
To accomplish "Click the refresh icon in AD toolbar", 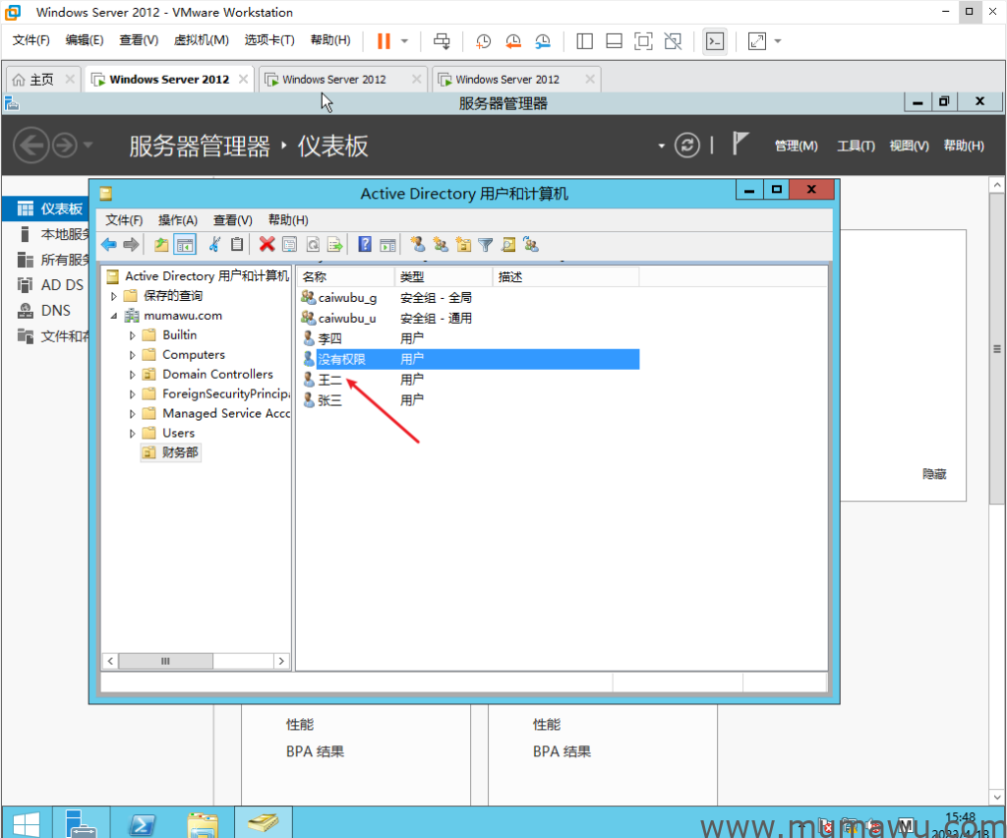I will click(x=313, y=245).
